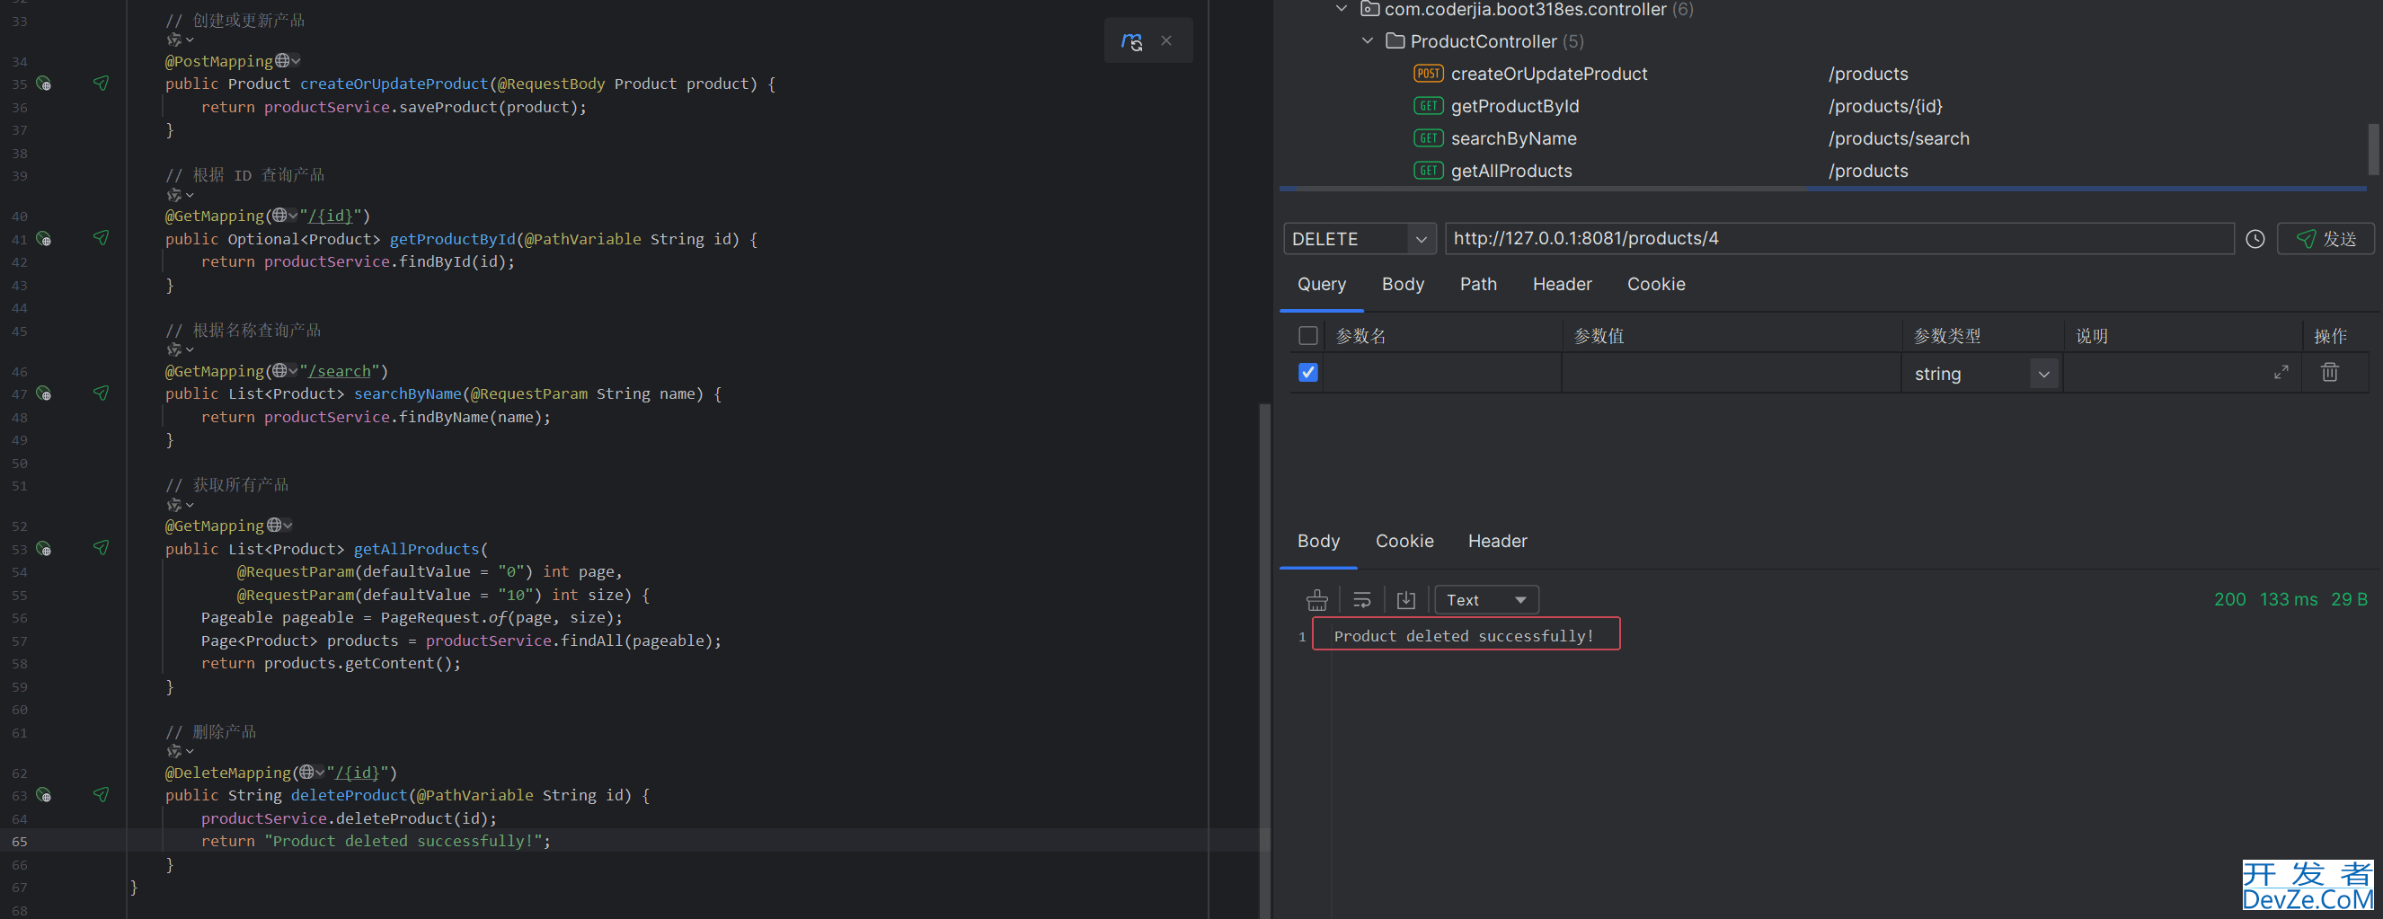The image size is (2383, 919).
Task: Click globe icon in @GetMapping "/search"
Action: click(x=279, y=371)
